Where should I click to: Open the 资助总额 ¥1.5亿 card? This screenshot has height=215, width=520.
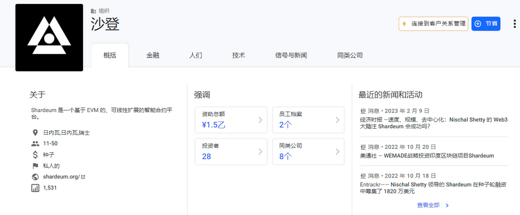[231, 120]
